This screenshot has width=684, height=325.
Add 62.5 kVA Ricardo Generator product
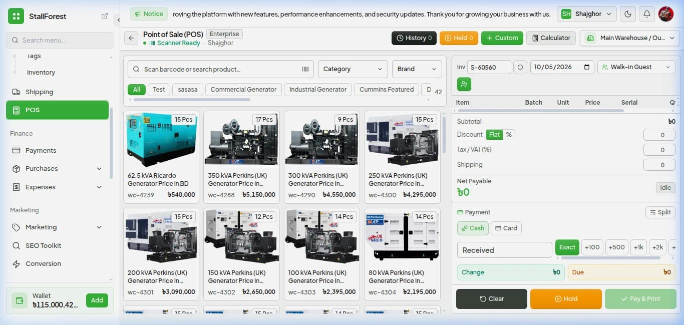coord(161,156)
